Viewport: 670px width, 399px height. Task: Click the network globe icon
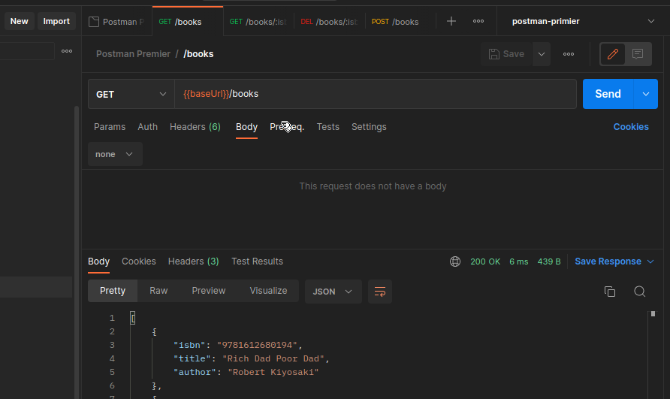(455, 261)
